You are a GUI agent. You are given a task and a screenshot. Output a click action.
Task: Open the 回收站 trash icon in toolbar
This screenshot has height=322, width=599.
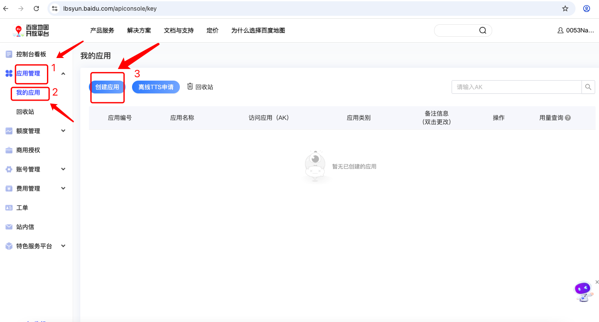(190, 87)
